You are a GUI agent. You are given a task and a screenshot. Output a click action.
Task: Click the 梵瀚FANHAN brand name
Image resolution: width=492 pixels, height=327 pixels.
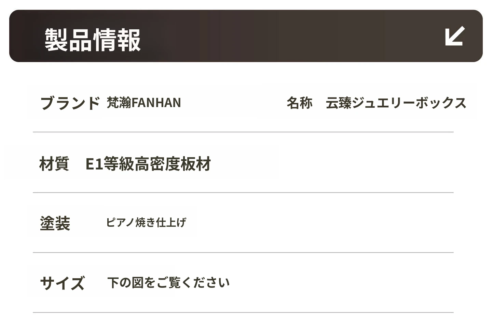pyautogui.click(x=144, y=103)
